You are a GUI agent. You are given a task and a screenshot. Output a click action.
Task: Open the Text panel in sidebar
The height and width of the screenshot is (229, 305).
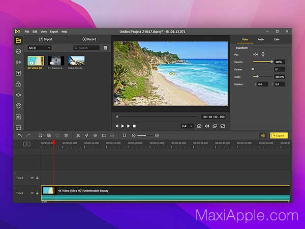point(18,73)
